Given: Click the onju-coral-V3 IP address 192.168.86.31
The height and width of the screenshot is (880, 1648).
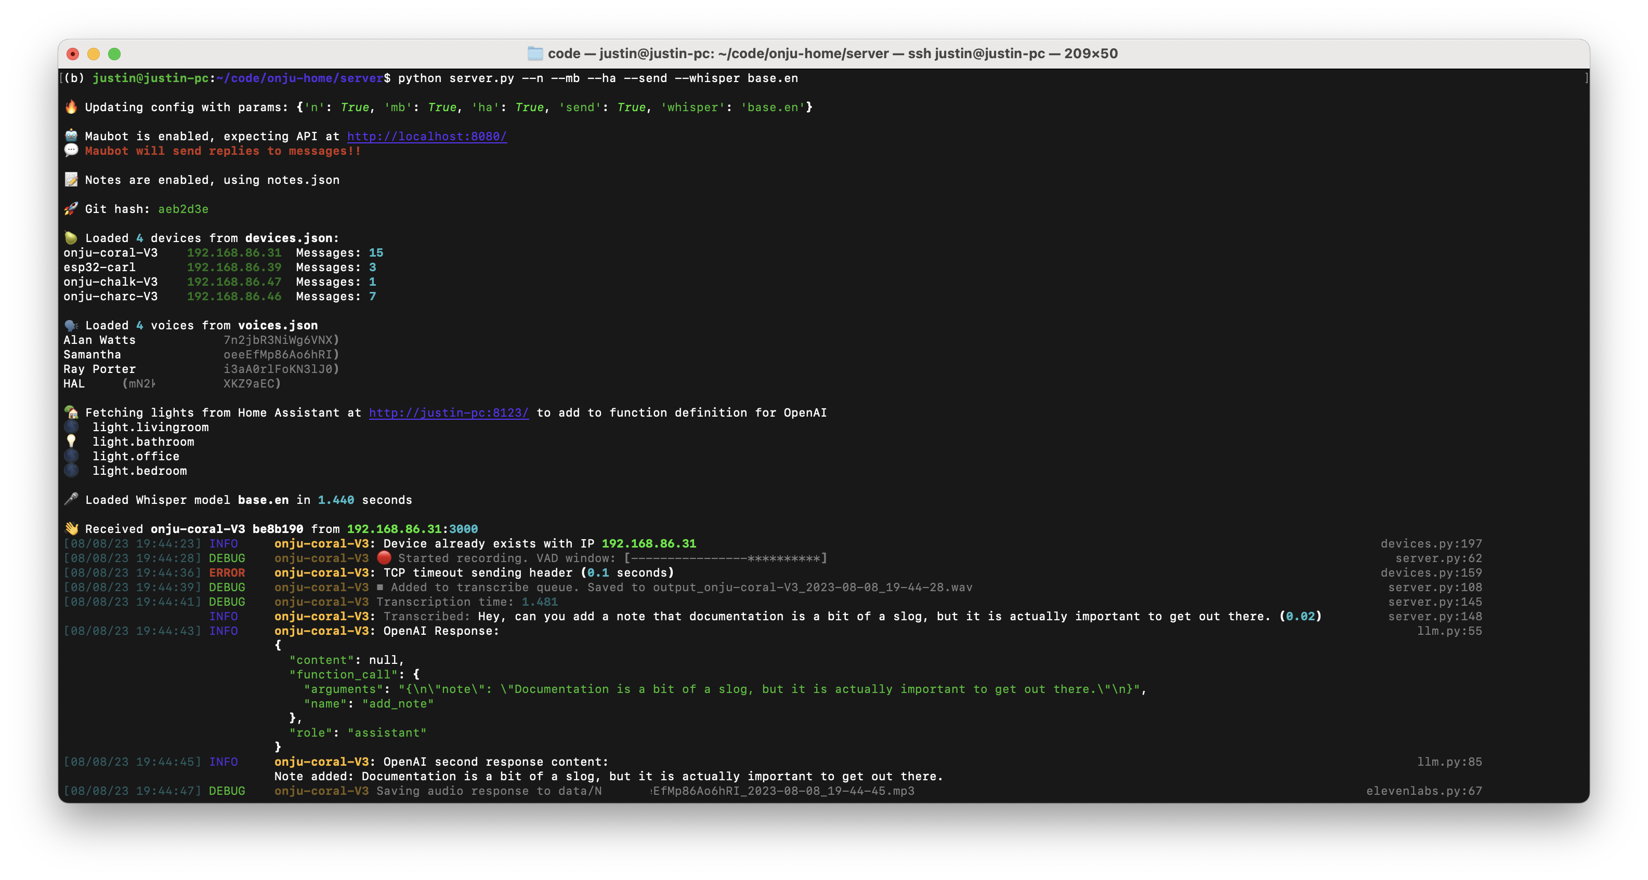Looking at the screenshot, I should [233, 252].
